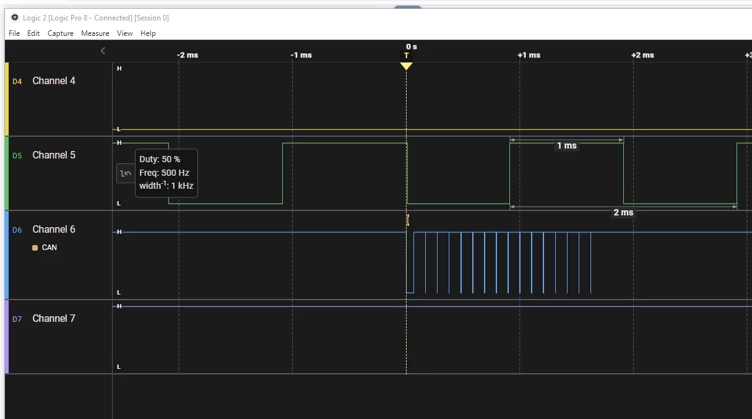The height and width of the screenshot is (419, 752).
Task: Collapse the channel sidebar with the chevron
Action: click(103, 51)
